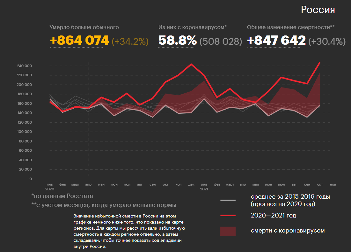Click the 'Общее изменение смертности**' label
The image size is (351, 252).
290,27
